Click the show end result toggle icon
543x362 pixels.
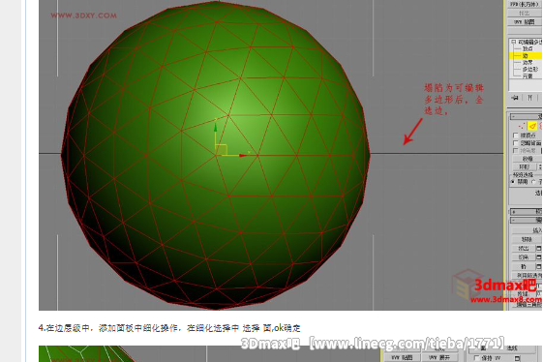click(529, 98)
